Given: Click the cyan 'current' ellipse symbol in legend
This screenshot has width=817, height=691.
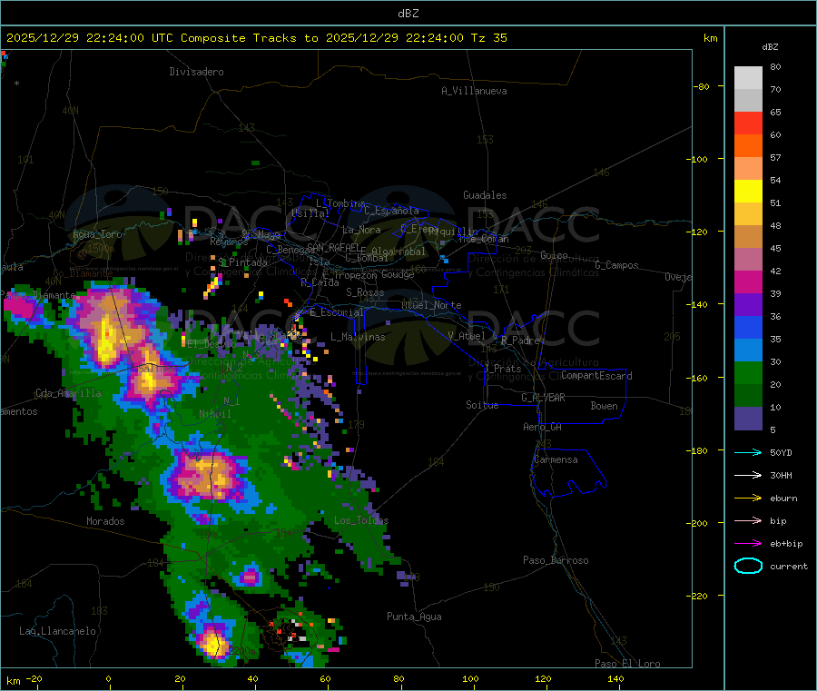Looking at the screenshot, I should pyautogui.click(x=748, y=566).
